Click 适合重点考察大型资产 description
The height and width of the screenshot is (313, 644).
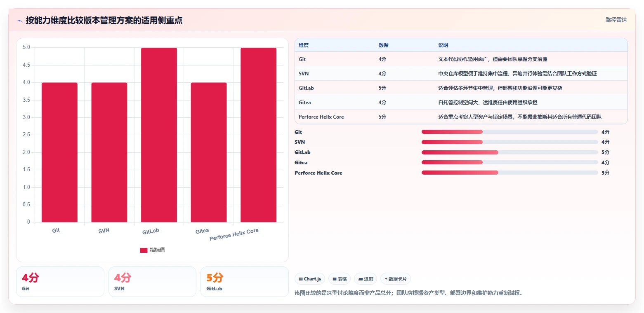(x=520, y=117)
